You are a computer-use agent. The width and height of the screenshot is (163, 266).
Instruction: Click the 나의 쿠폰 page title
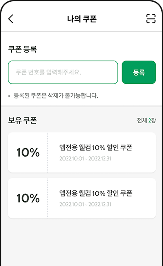pyautogui.click(x=82, y=19)
